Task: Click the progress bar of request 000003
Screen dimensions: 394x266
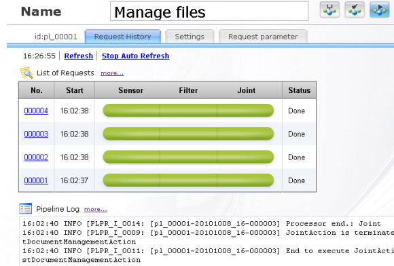Action: tap(188, 134)
